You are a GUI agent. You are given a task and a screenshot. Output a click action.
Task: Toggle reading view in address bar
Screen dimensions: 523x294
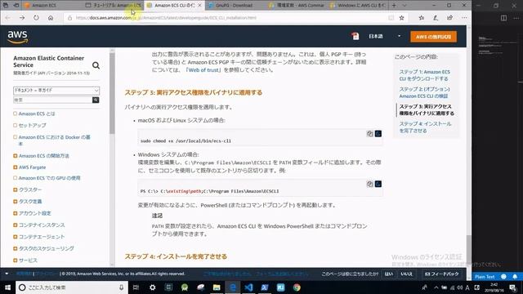(391, 18)
